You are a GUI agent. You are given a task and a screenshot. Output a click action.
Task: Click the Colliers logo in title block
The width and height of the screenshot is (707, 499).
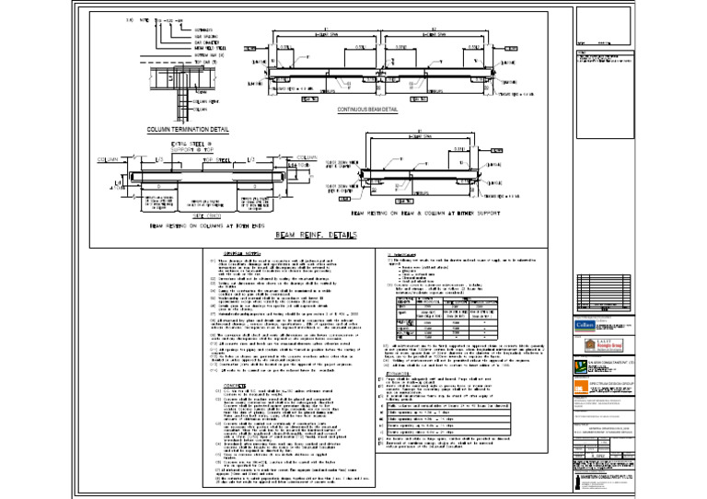pos(585,325)
